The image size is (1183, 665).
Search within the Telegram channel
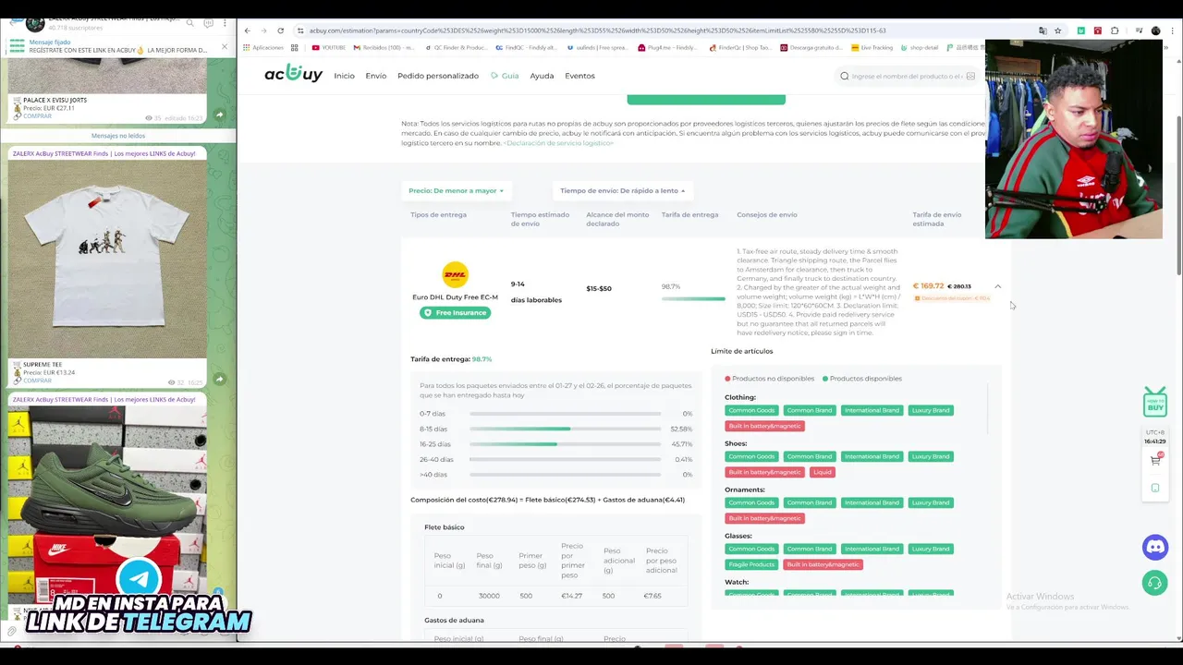click(190, 22)
